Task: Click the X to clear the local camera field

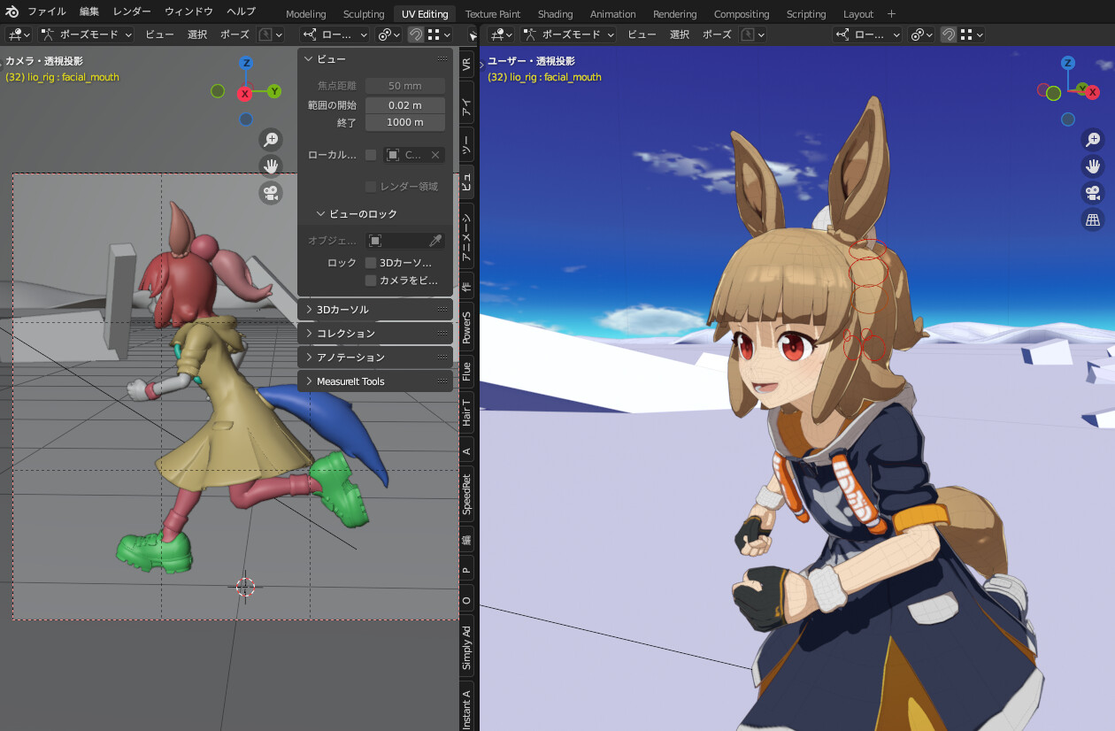Action: click(435, 154)
